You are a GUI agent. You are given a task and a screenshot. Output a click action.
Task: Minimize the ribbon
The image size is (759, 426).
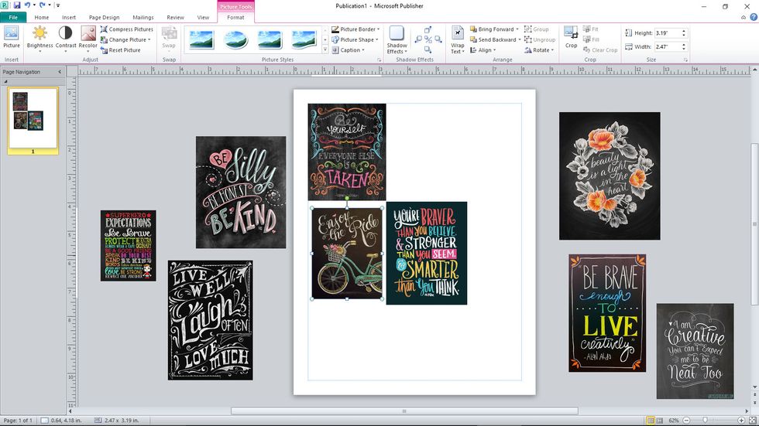point(744,17)
